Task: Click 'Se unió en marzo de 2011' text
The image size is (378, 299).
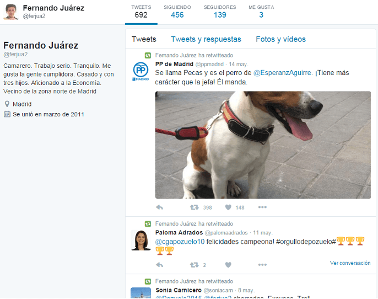Action: [48, 114]
